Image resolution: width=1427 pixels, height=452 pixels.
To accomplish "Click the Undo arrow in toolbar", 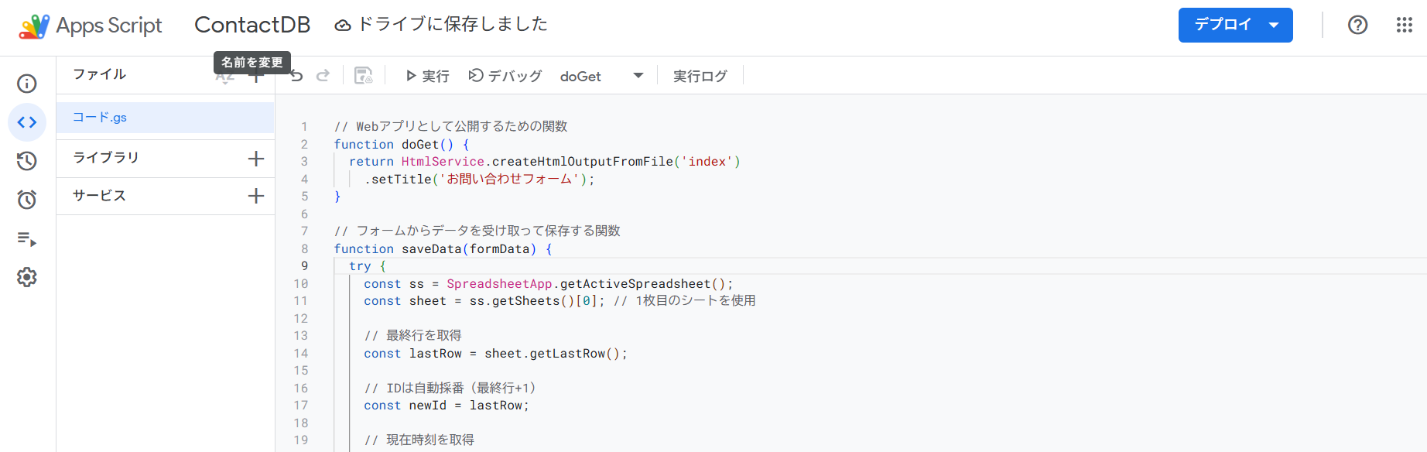I will pyautogui.click(x=296, y=76).
